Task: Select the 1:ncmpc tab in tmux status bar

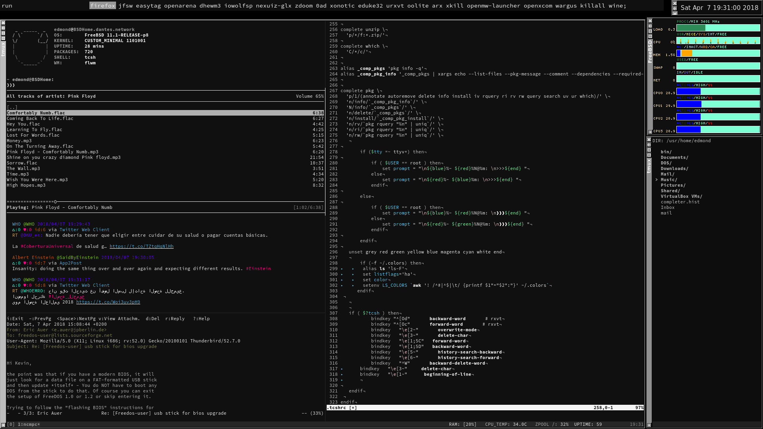Action: (28, 424)
